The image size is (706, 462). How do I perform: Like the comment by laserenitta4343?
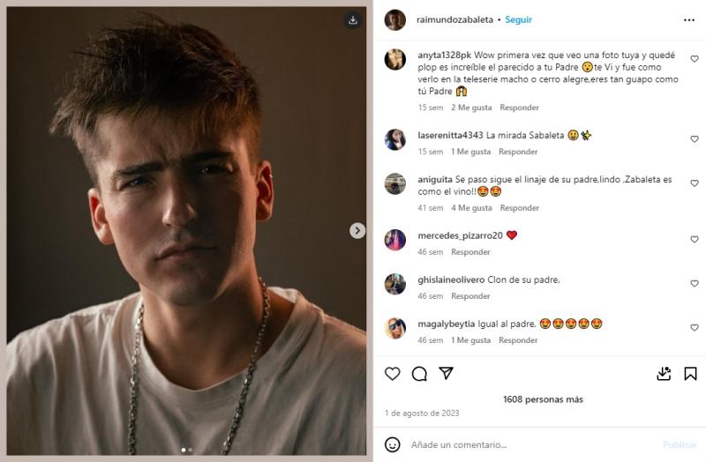pyautogui.click(x=695, y=139)
